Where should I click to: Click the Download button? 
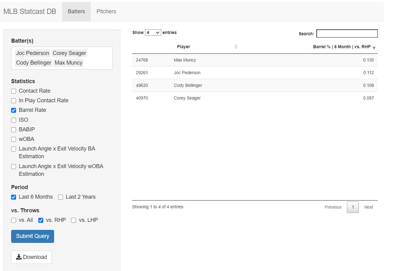coord(32,257)
